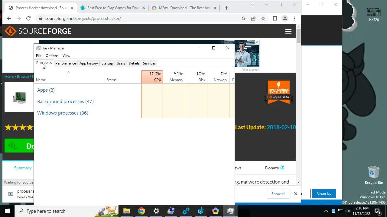The width and height of the screenshot is (387, 217).
Task: Reload the SourceForge page
Action: click(x=28, y=18)
